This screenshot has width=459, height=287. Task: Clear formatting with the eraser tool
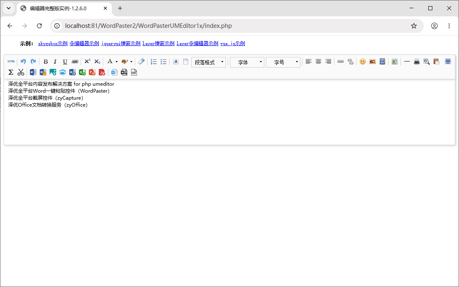[x=141, y=61]
